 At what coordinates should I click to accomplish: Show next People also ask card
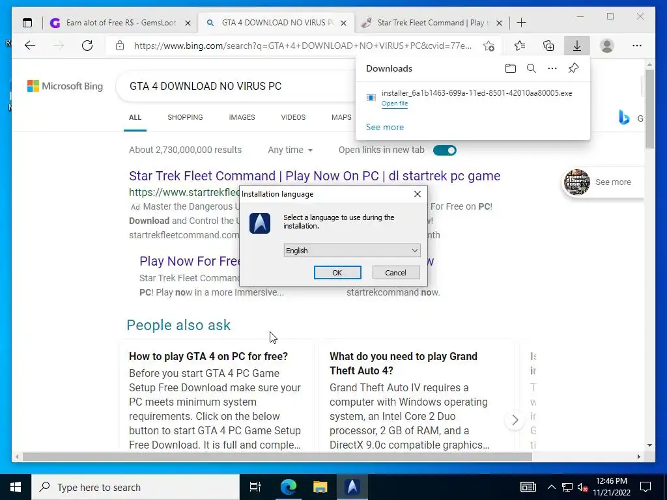tap(515, 420)
